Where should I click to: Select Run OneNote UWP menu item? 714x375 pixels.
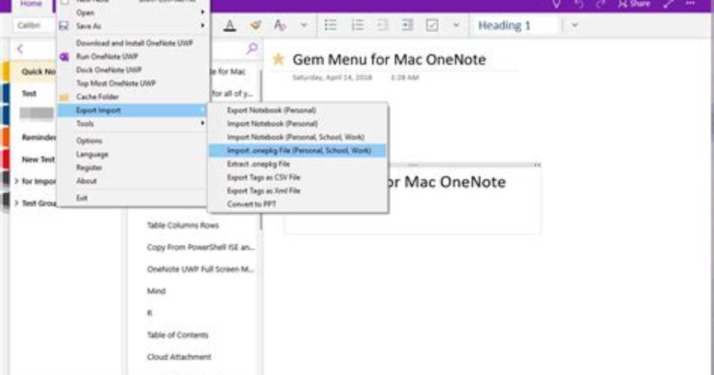point(133,57)
